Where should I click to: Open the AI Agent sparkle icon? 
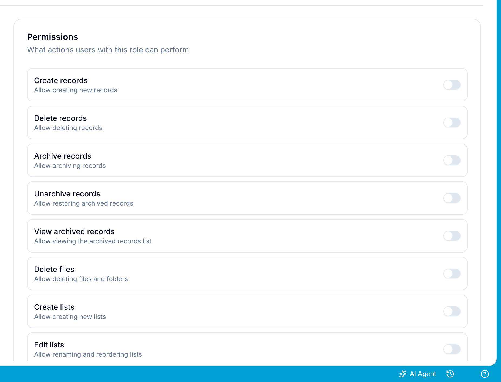(x=403, y=374)
